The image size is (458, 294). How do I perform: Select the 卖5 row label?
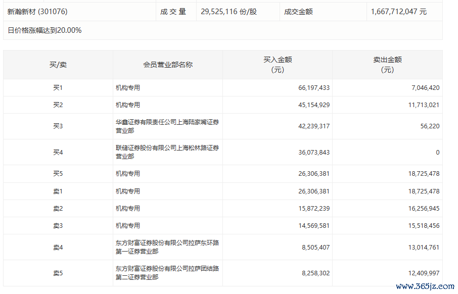(58, 273)
